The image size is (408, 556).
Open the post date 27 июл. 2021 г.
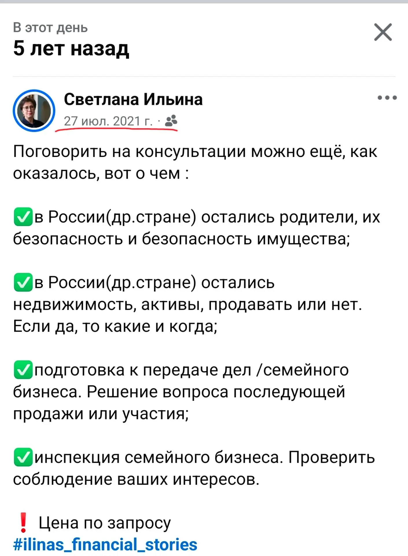(x=108, y=121)
